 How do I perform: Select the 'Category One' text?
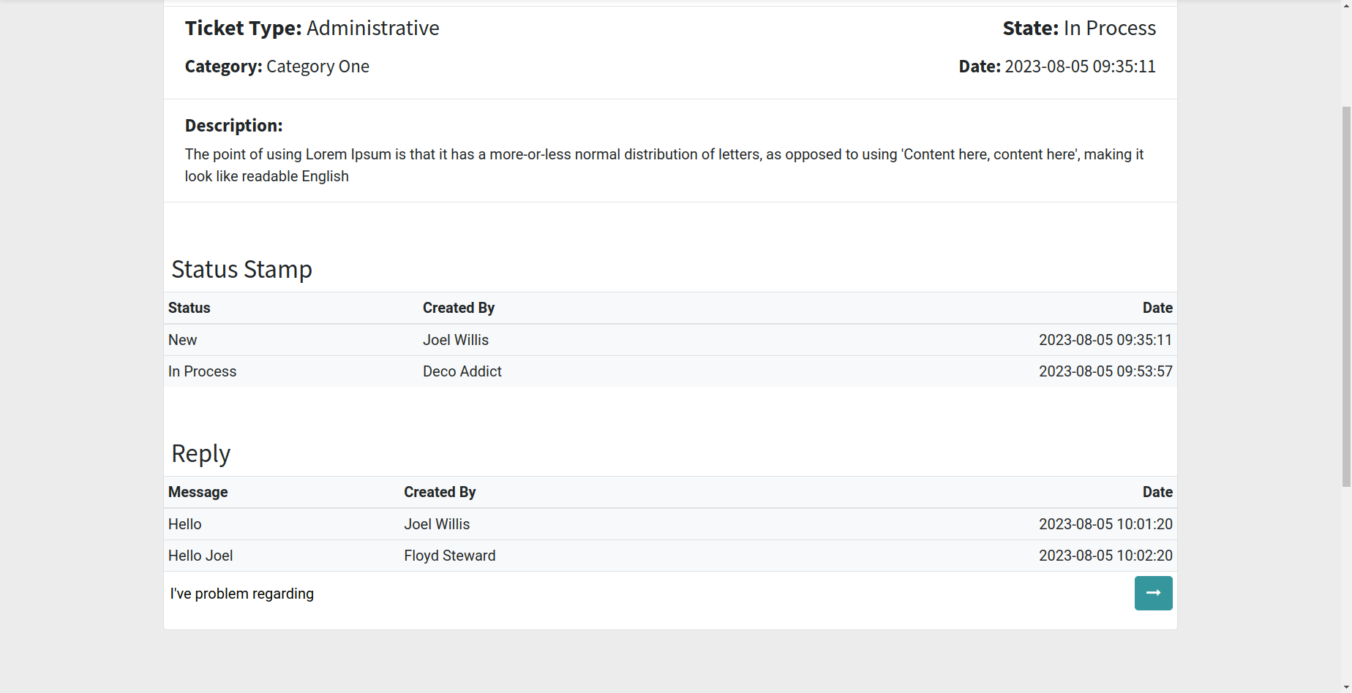(318, 67)
